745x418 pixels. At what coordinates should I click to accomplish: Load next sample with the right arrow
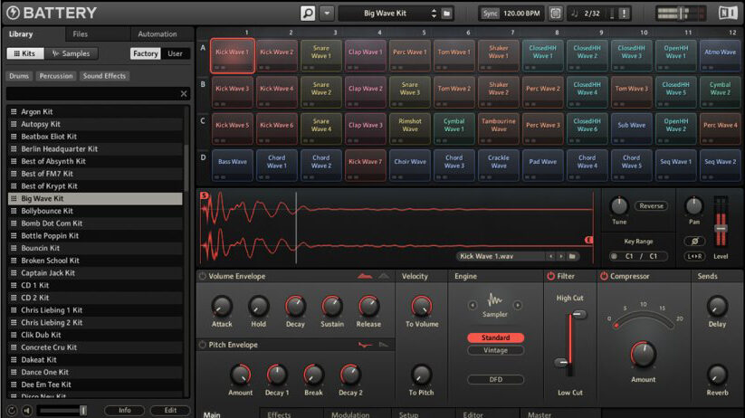561,256
